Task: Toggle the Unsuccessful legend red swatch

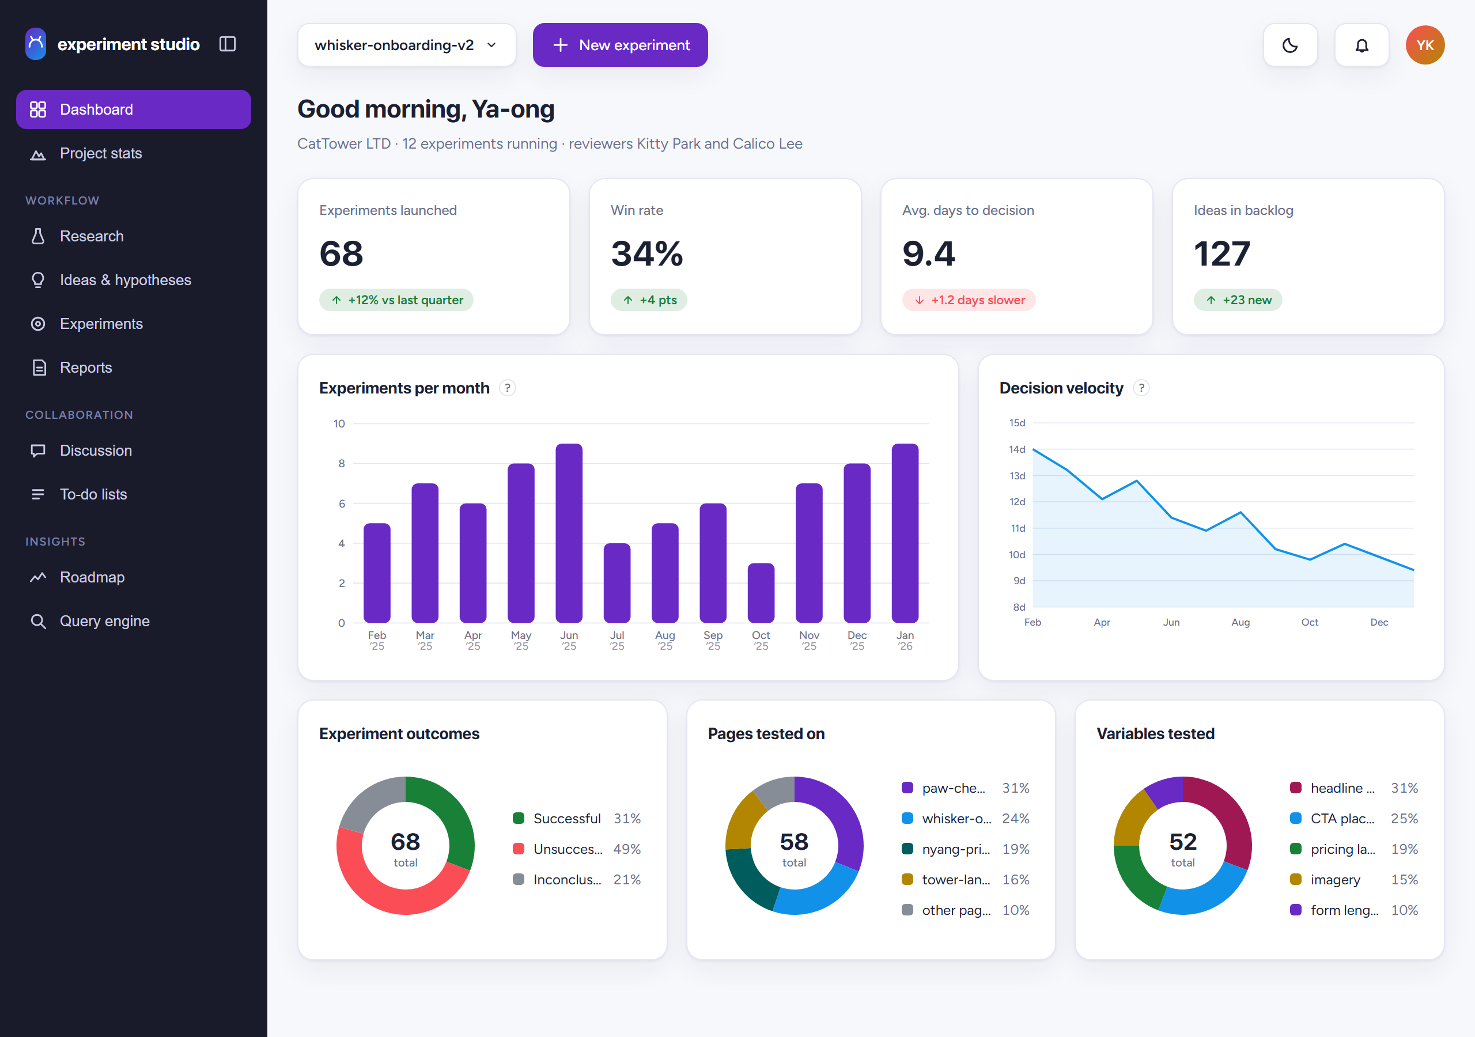Action: 518,849
